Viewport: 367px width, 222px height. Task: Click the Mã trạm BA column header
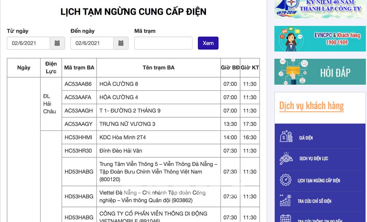coord(79,68)
